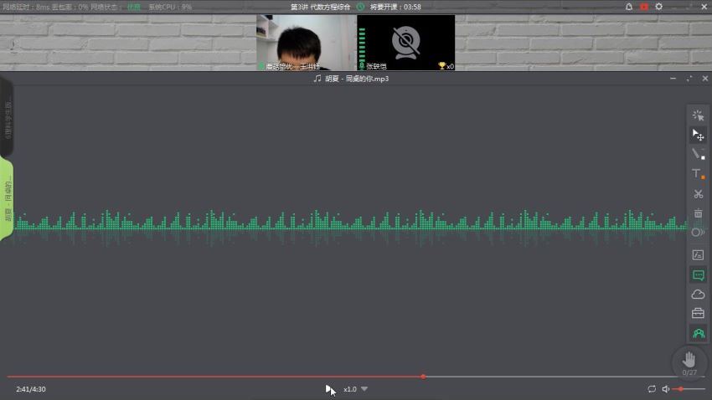Select the Text tool

[698, 174]
